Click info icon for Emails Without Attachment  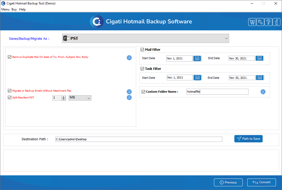(x=129, y=92)
